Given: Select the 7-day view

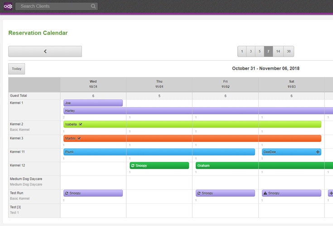Looking at the screenshot, I should 268,51.
